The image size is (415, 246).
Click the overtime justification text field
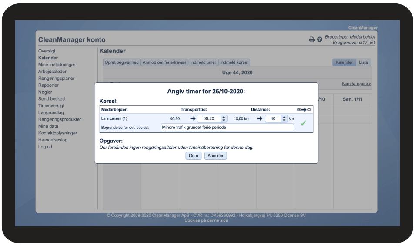coord(227,128)
